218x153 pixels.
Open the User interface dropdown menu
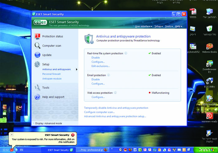pos(144,26)
